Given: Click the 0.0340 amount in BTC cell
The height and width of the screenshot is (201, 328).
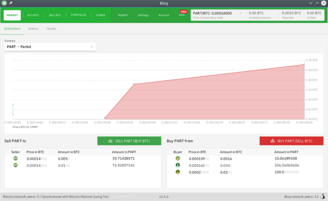Looking at the screenshot, I should tap(226, 166).
